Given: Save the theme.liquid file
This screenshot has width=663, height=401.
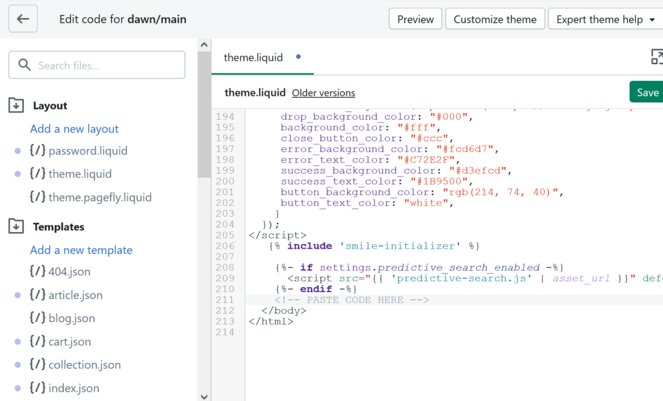Looking at the screenshot, I should pyautogui.click(x=647, y=92).
